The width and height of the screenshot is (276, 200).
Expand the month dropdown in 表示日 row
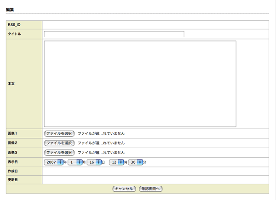pos(75,162)
